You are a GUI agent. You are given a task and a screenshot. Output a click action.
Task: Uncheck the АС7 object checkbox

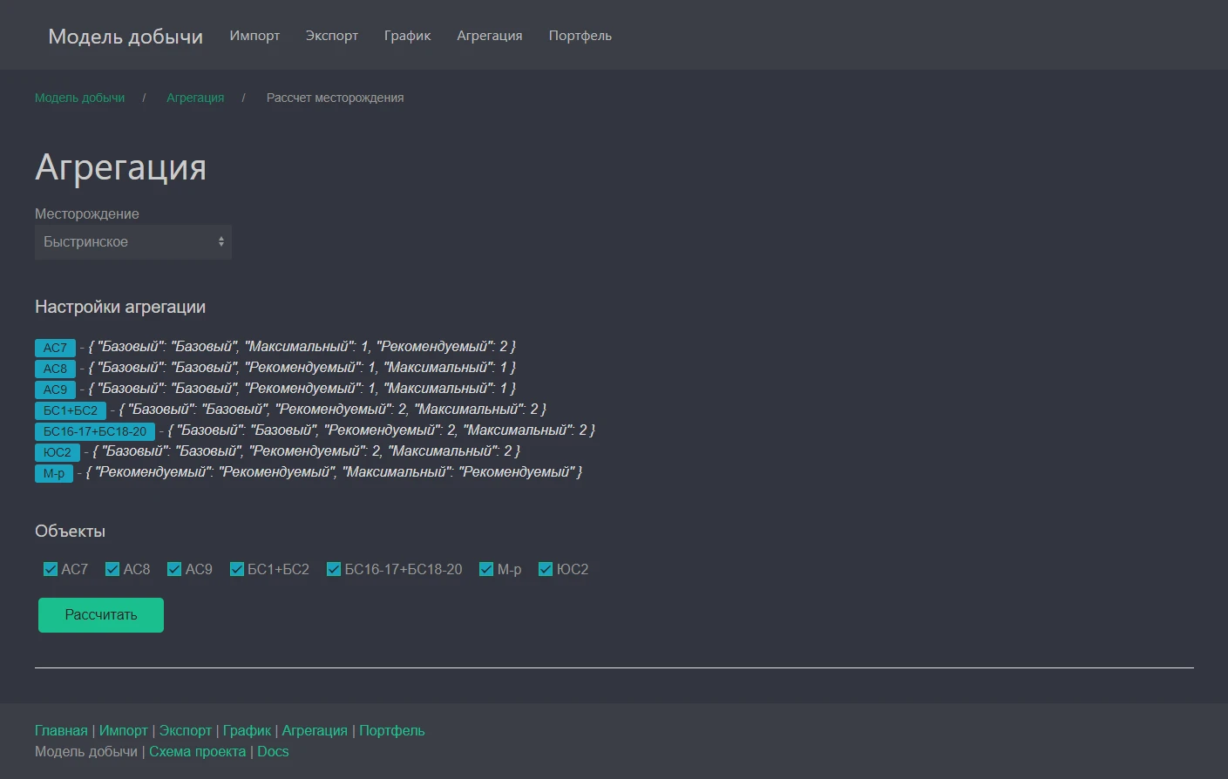(51, 569)
